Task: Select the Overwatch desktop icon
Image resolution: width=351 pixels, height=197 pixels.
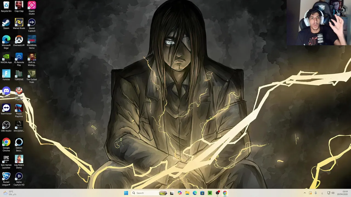Action: 19,41
